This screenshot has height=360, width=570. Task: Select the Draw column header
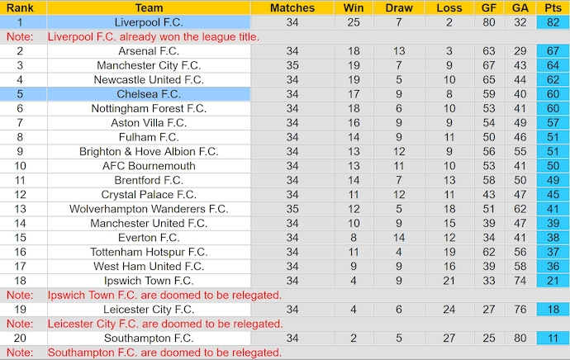pos(399,7)
